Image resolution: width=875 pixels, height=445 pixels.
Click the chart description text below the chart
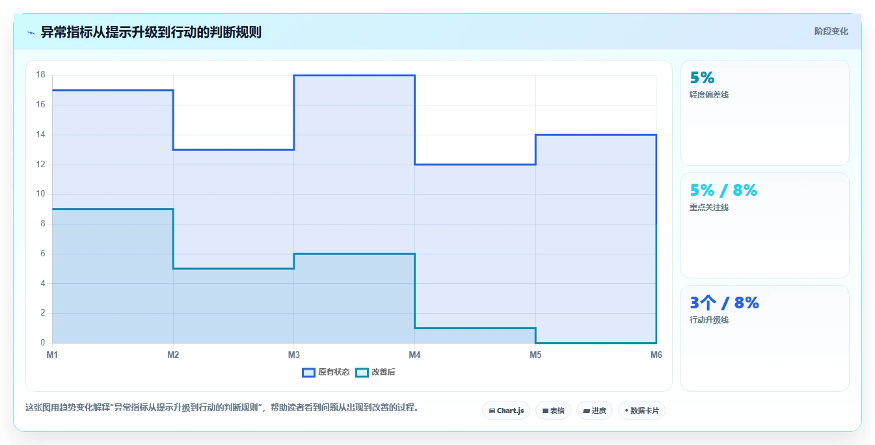221,408
